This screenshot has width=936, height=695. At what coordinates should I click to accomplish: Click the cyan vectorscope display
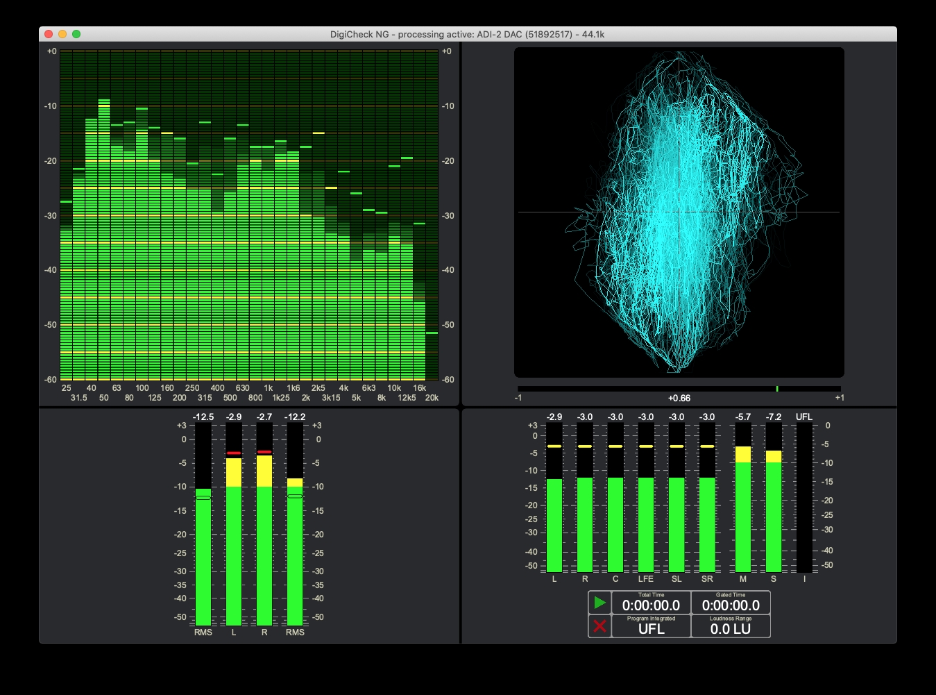[x=679, y=212]
